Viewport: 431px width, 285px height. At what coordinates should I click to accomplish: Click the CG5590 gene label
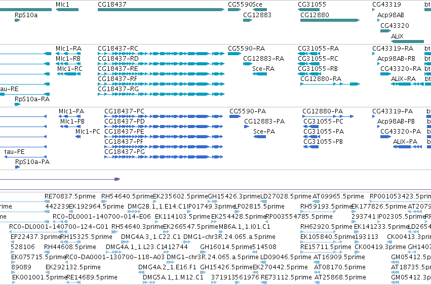pyautogui.click(x=240, y=5)
